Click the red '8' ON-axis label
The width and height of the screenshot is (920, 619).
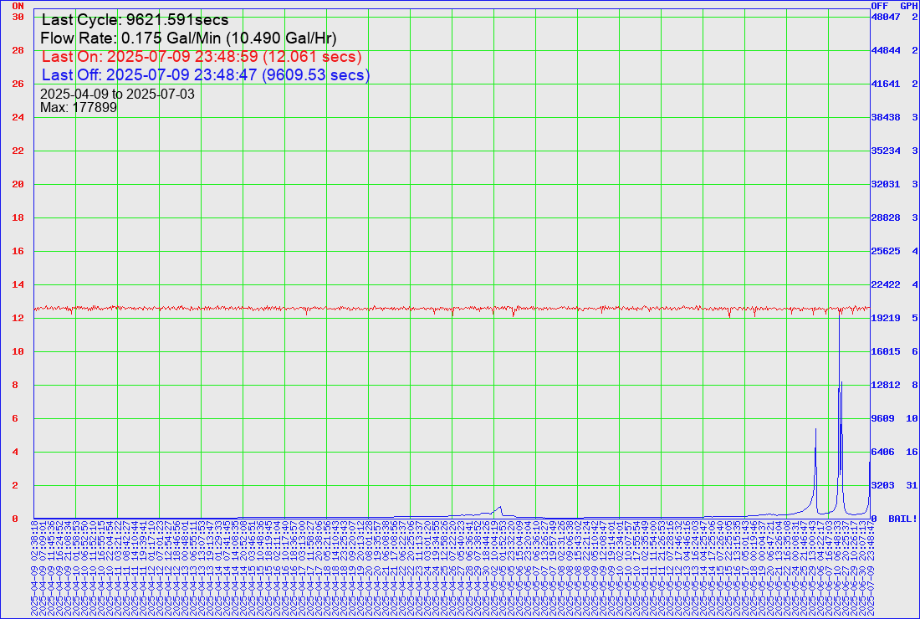point(15,385)
